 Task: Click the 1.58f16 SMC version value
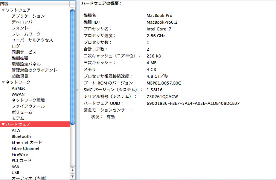click(154, 90)
